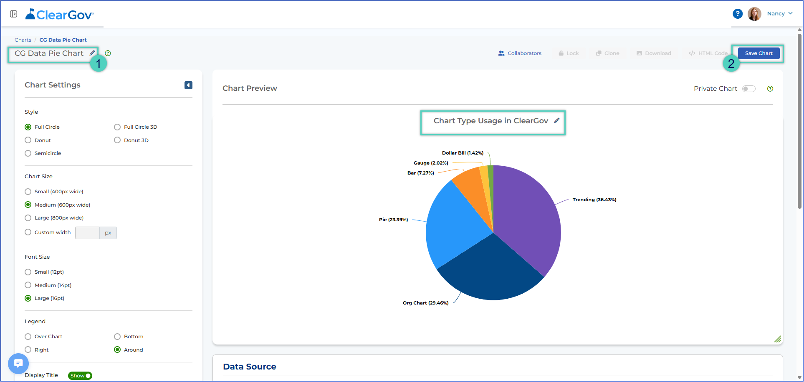Open the help icon beside the chart name
The width and height of the screenshot is (804, 382).
pyautogui.click(x=108, y=53)
